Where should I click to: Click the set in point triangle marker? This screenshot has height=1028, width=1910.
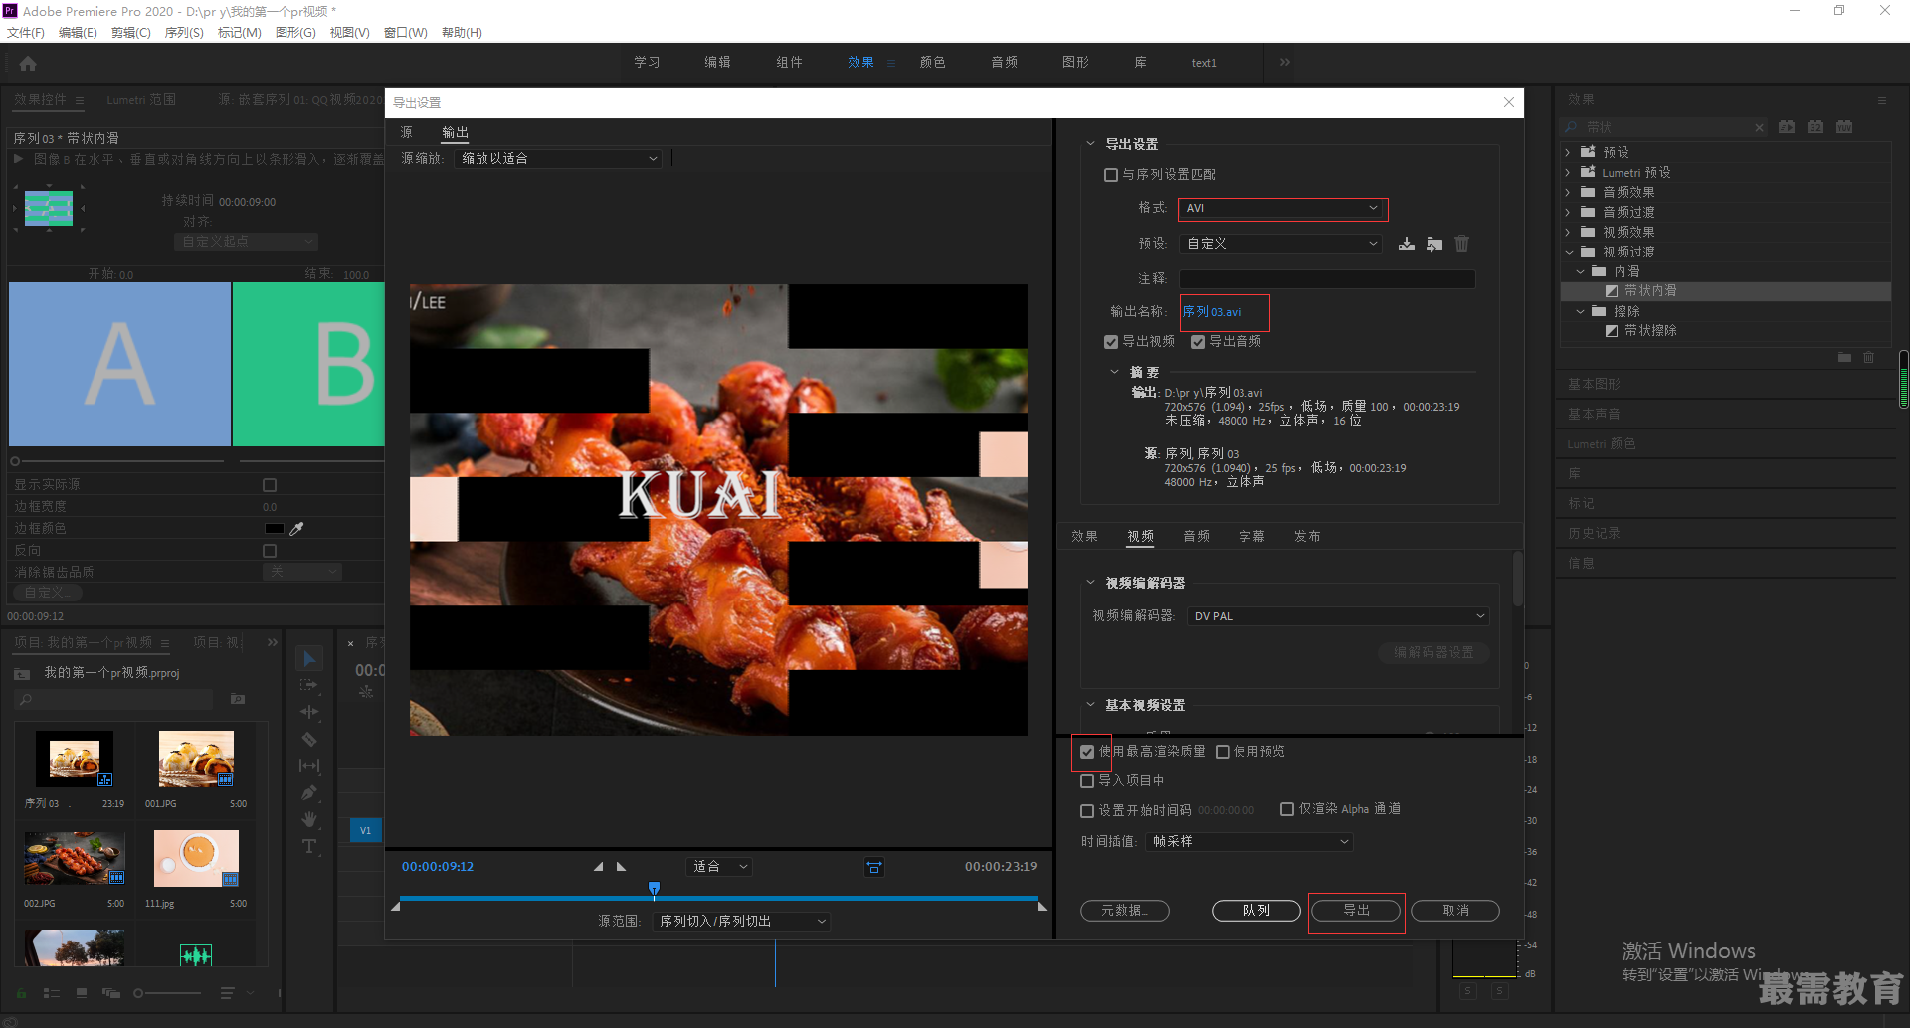coord(598,867)
